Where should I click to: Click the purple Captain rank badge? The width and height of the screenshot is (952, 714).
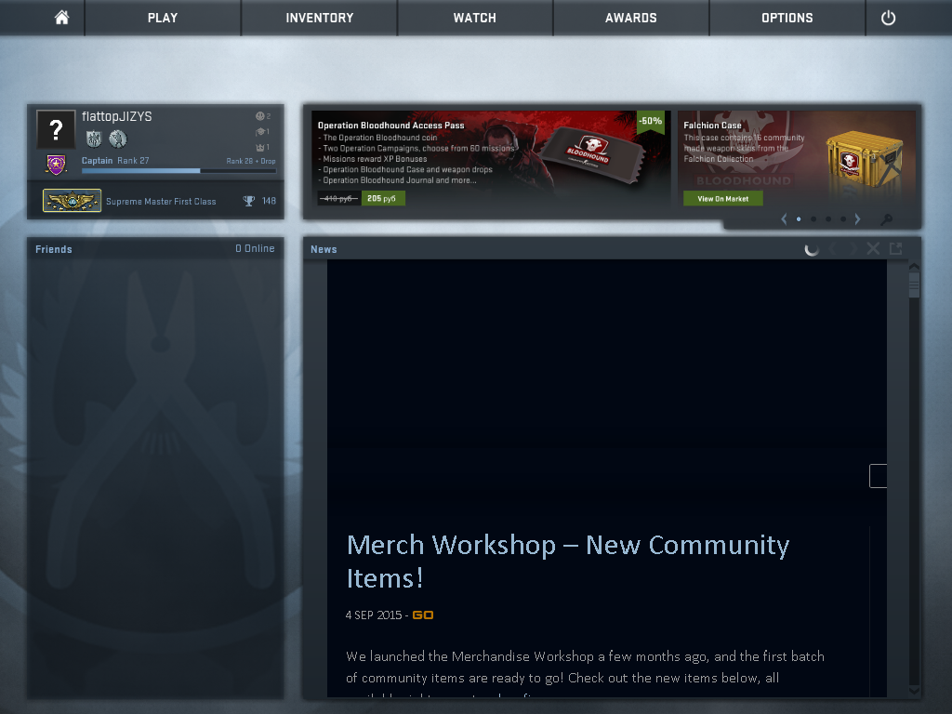[56, 164]
